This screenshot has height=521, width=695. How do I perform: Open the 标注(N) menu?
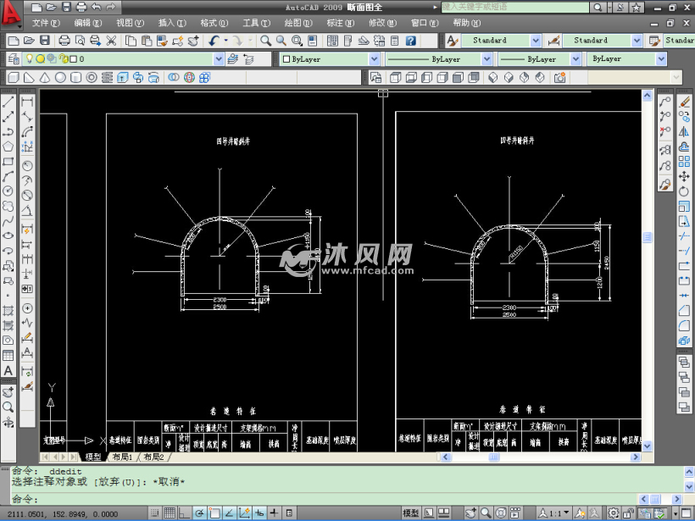tap(341, 23)
